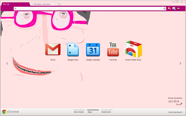Maximize the browser window
This screenshot has height=116, width=186.
coord(177,1)
